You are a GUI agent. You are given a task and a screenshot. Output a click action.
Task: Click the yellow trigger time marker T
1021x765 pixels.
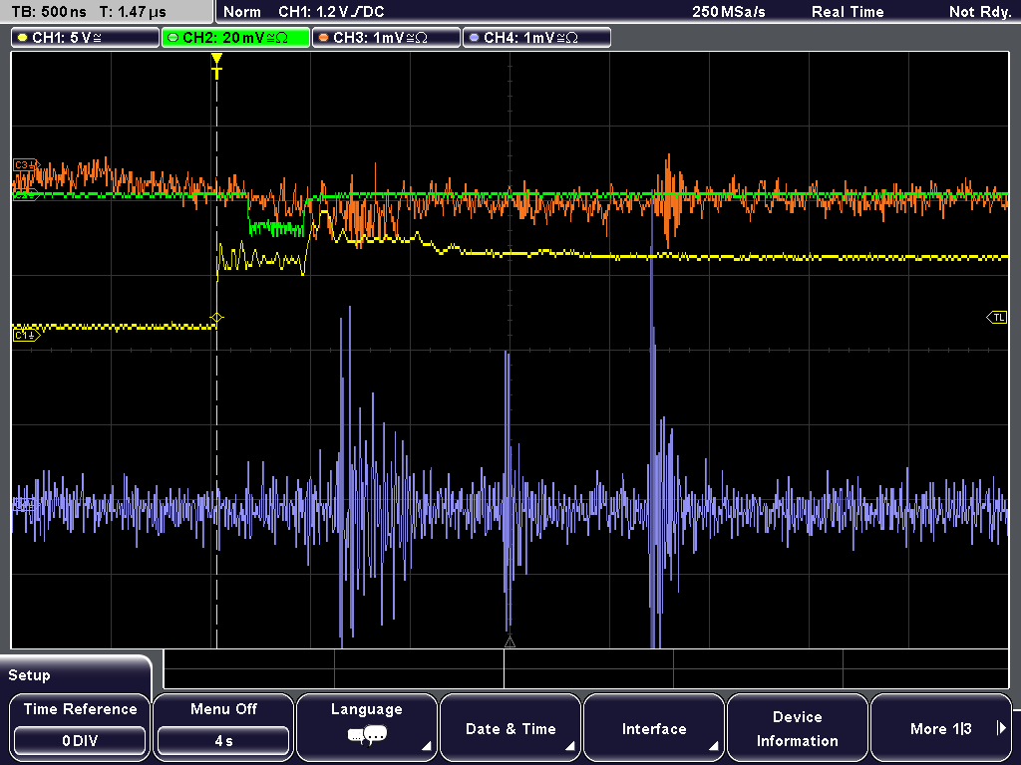pyautogui.click(x=216, y=67)
